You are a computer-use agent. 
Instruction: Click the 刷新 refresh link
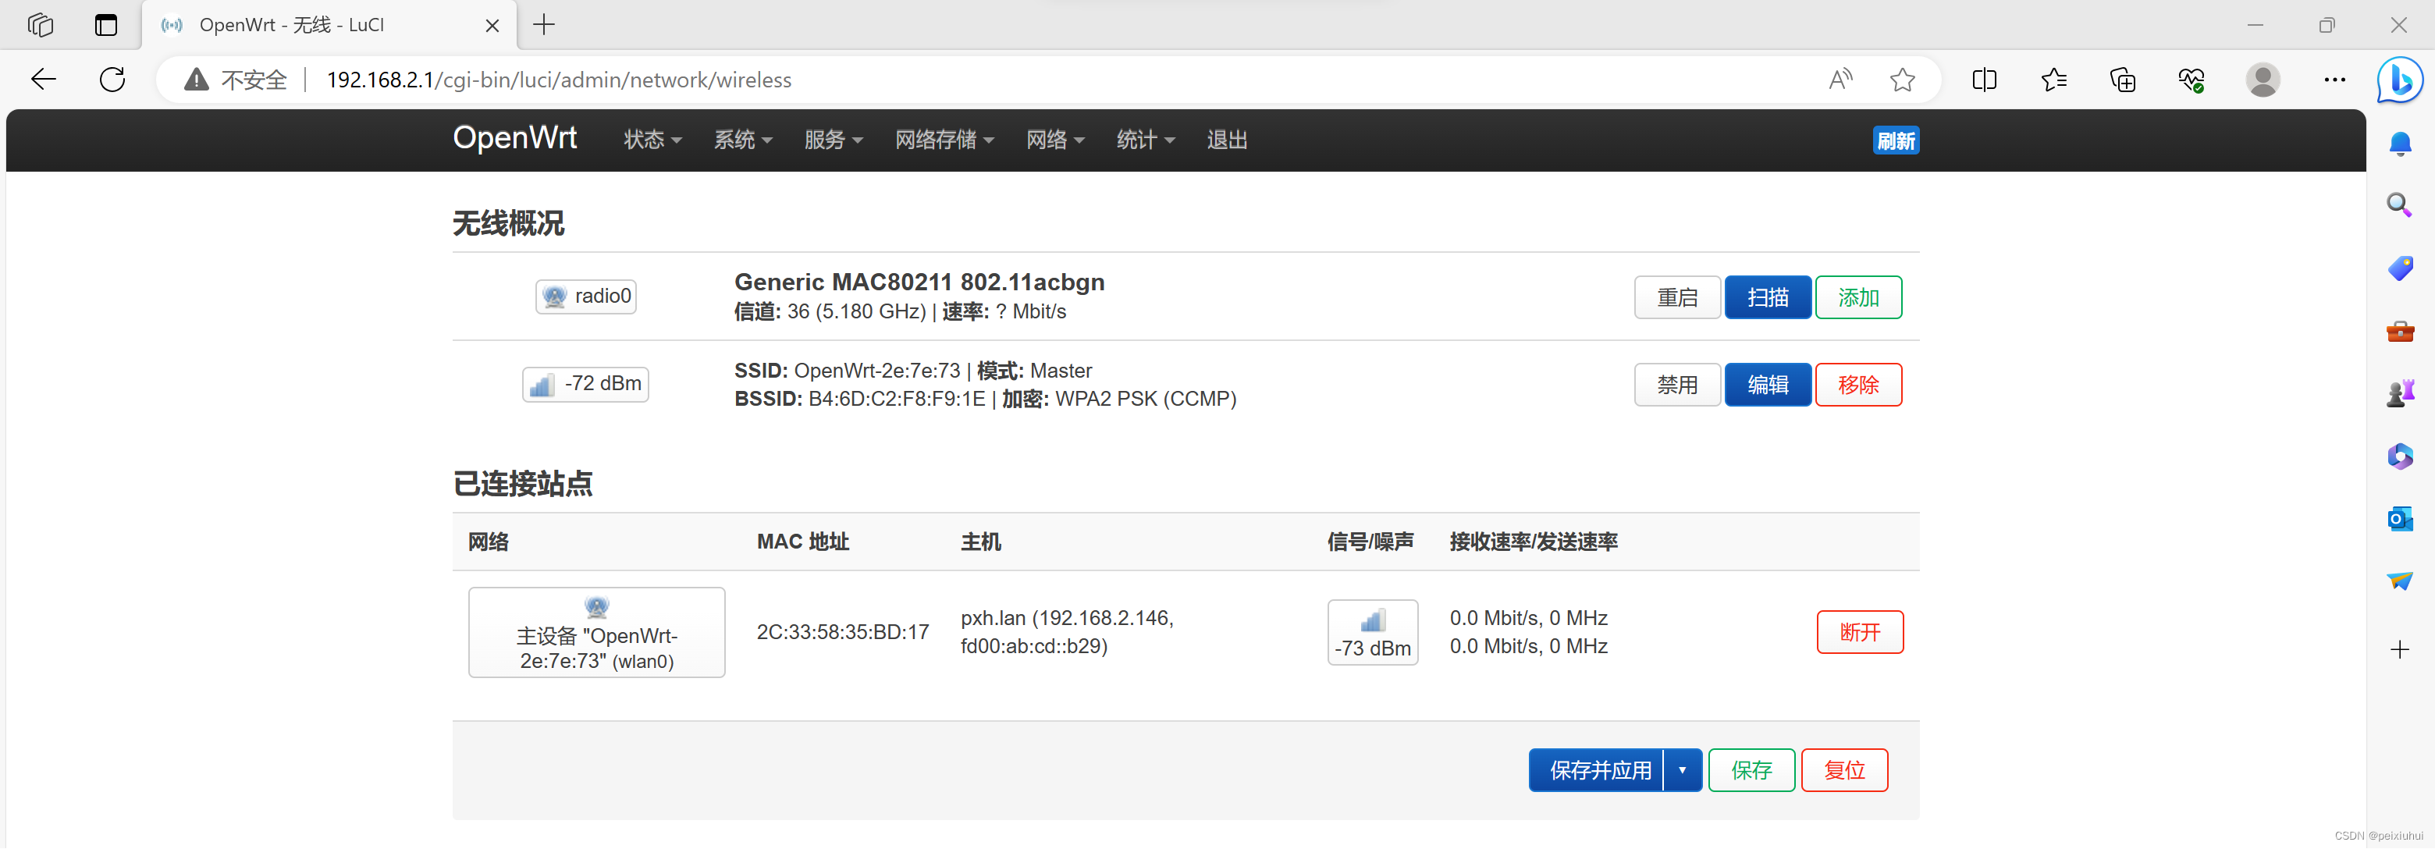1896,140
